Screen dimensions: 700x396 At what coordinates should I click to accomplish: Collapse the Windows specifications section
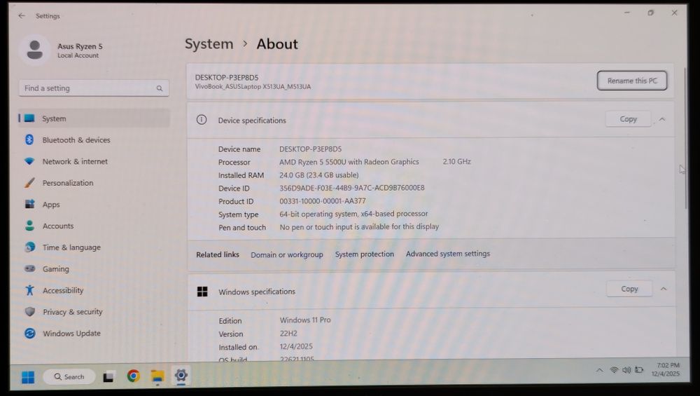(x=664, y=289)
